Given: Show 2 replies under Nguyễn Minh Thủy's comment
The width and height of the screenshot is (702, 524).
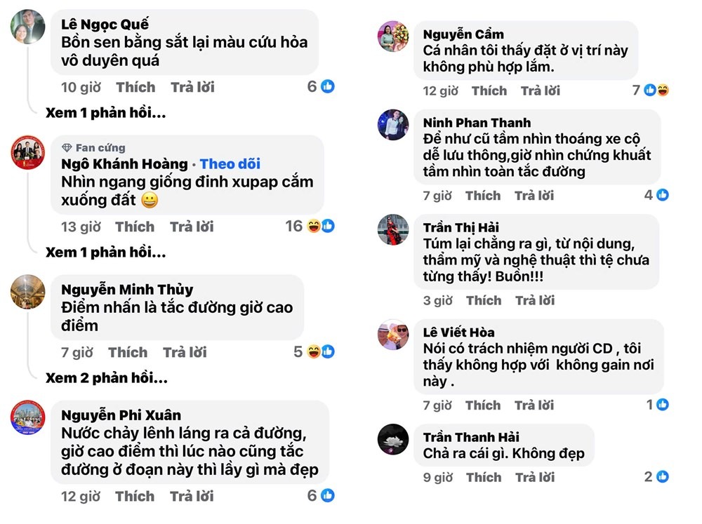Looking at the screenshot, I should pos(106,378).
